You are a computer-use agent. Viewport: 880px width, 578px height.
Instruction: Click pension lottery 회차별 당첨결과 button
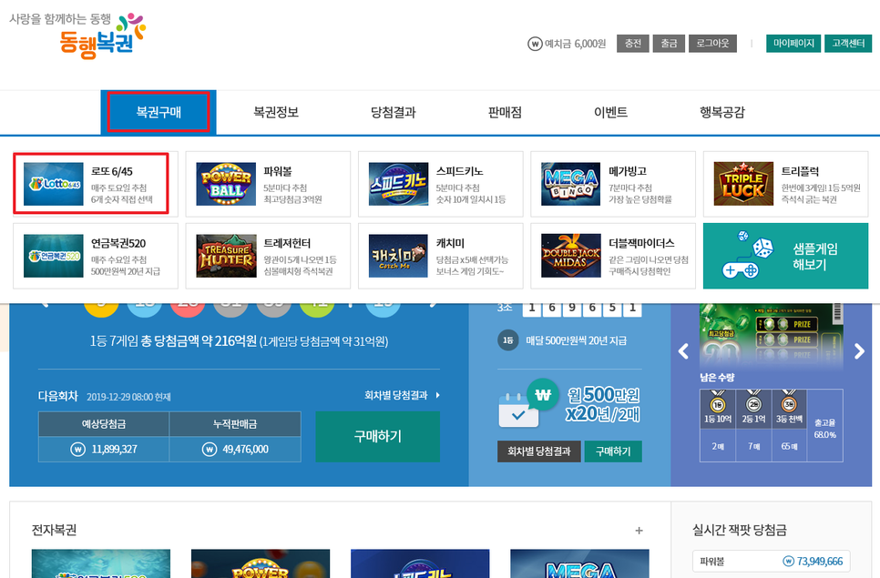pos(538,451)
